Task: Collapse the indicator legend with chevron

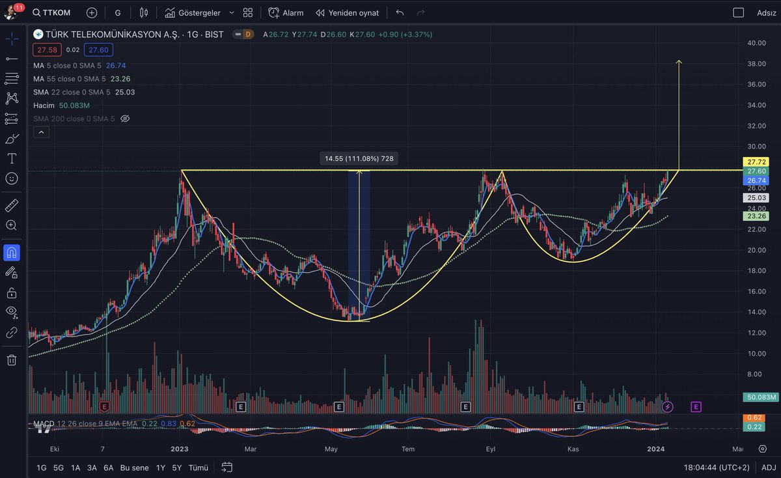Action: pyautogui.click(x=40, y=132)
